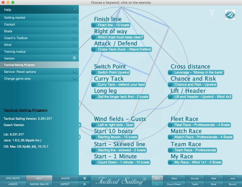Expand the Coach's Toolbox section

(x=74, y=38)
